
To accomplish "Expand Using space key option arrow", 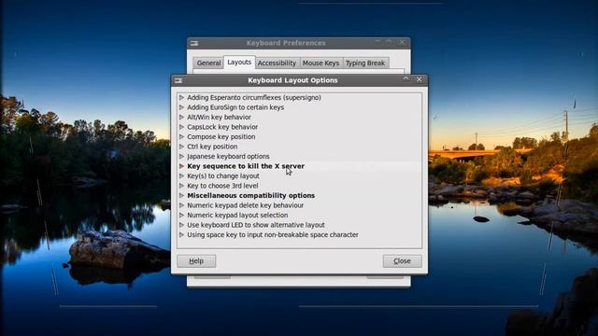I will pyautogui.click(x=181, y=234).
